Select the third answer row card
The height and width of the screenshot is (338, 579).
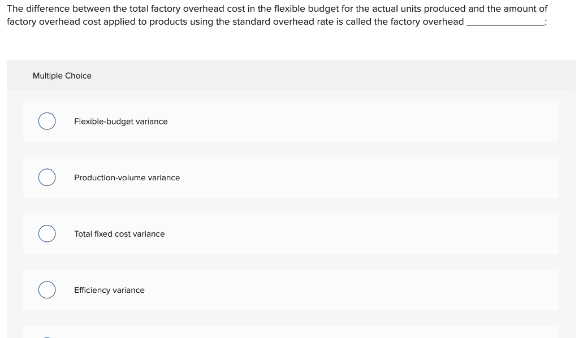(x=291, y=233)
